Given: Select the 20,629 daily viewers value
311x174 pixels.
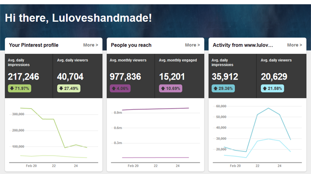Looking at the screenshot, I should [274, 77].
